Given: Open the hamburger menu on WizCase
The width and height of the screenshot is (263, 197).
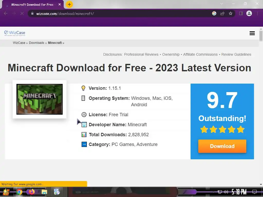Looking at the screenshot, I should point(252,33).
